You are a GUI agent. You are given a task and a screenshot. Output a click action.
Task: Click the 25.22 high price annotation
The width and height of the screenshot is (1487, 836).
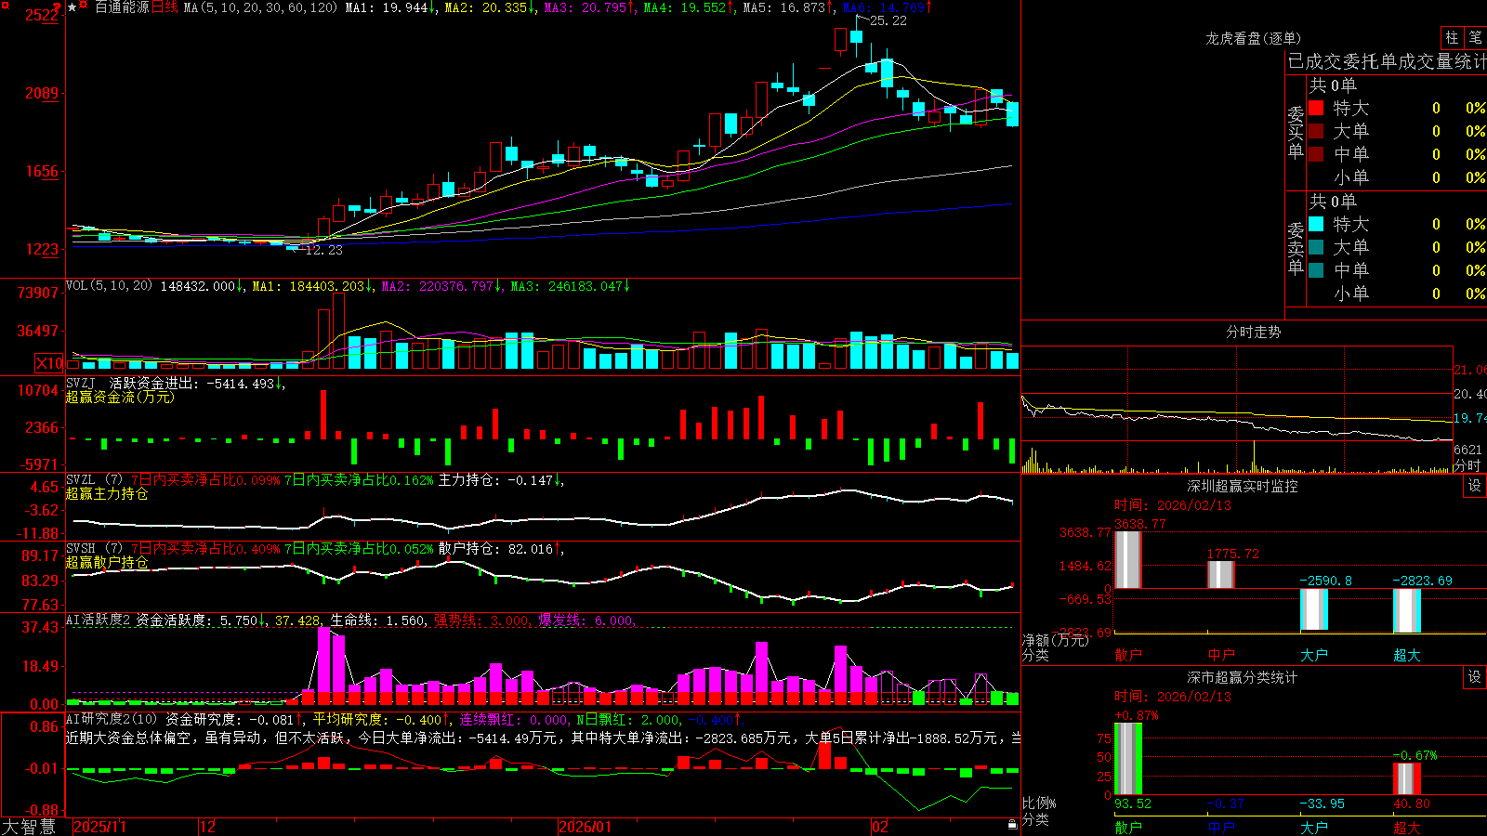[888, 20]
